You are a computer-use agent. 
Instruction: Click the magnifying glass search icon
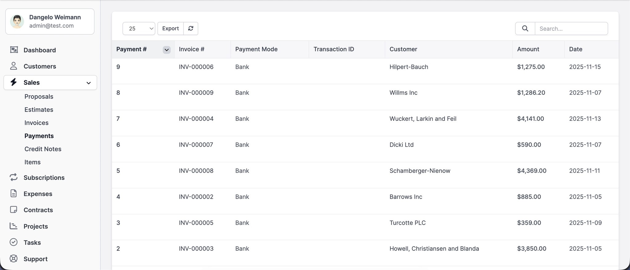click(x=525, y=28)
